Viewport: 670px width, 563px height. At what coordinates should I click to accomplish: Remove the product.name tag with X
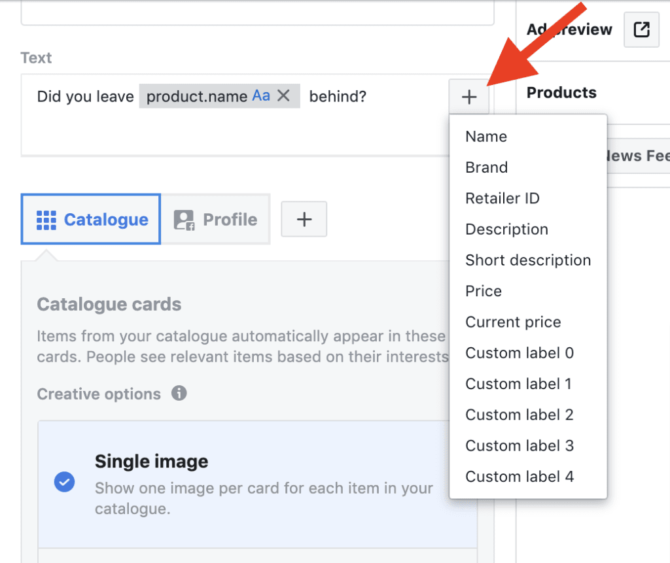click(283, 96)
